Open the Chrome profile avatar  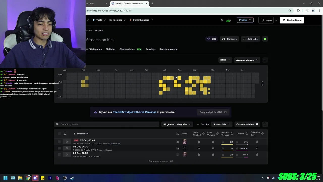pyautogui.click(x=313, y=11)
